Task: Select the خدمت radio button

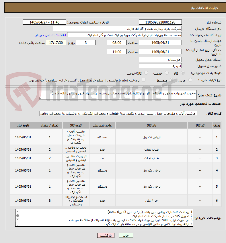Action: (x=167, y=73)
